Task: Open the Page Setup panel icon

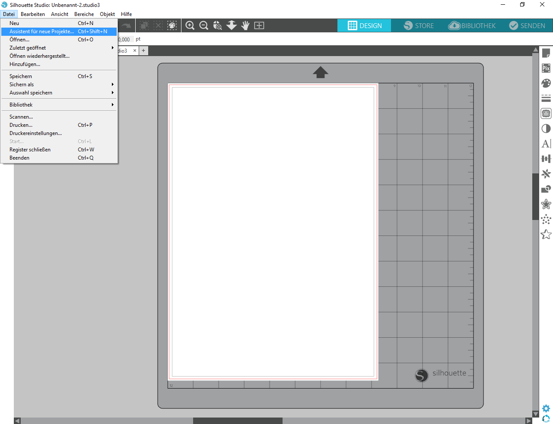Action: (x=546, y=53)
